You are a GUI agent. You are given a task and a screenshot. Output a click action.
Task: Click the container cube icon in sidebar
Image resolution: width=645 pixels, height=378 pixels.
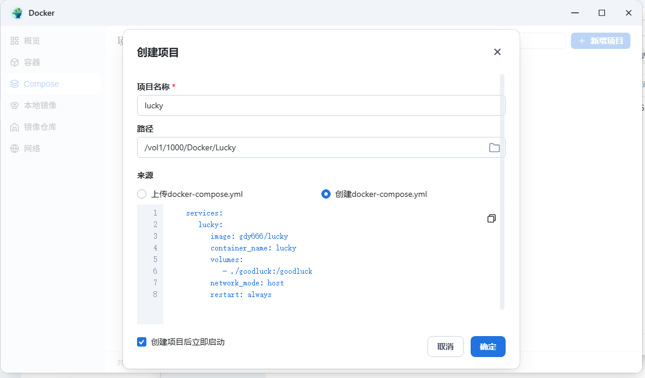point(15,62)
